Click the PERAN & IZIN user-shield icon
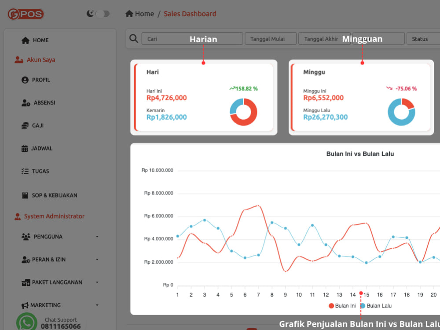440x330 pixels. point(26,260)
